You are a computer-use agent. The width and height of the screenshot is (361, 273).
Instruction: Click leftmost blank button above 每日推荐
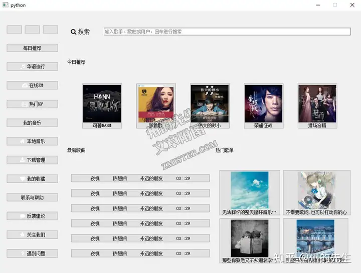[x=14, y=29]
